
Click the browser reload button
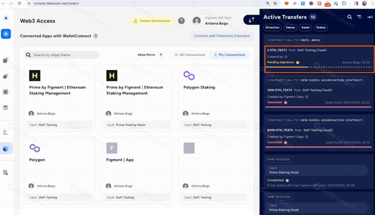(20, 3)
